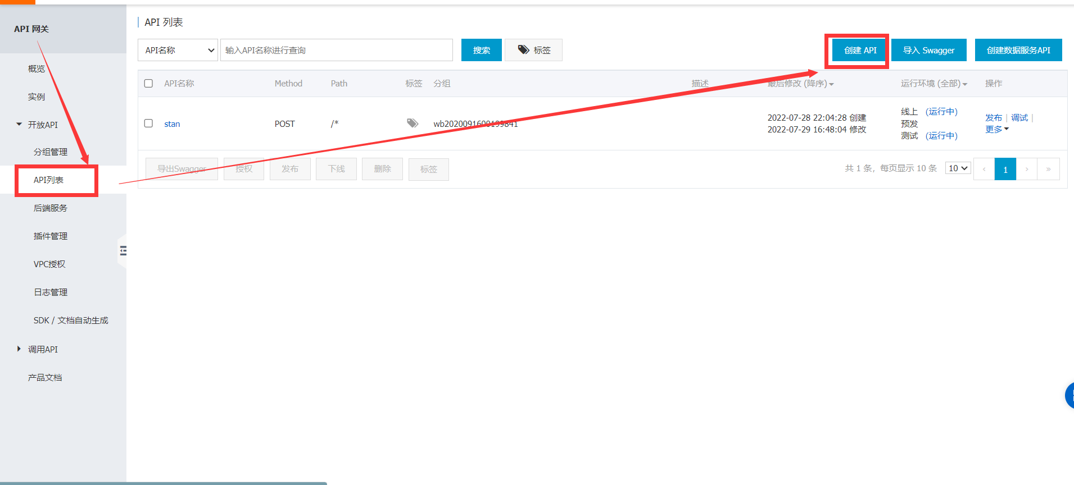Go to next page arrow
The image size is (1074, 485).
(1027, 169)
